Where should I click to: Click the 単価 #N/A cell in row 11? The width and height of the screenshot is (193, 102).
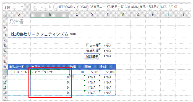[92, 77]
